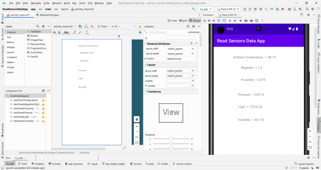Adjust Rotation x slider handle
This screenshot has height=170, width=321.
(x=171, y=139)
